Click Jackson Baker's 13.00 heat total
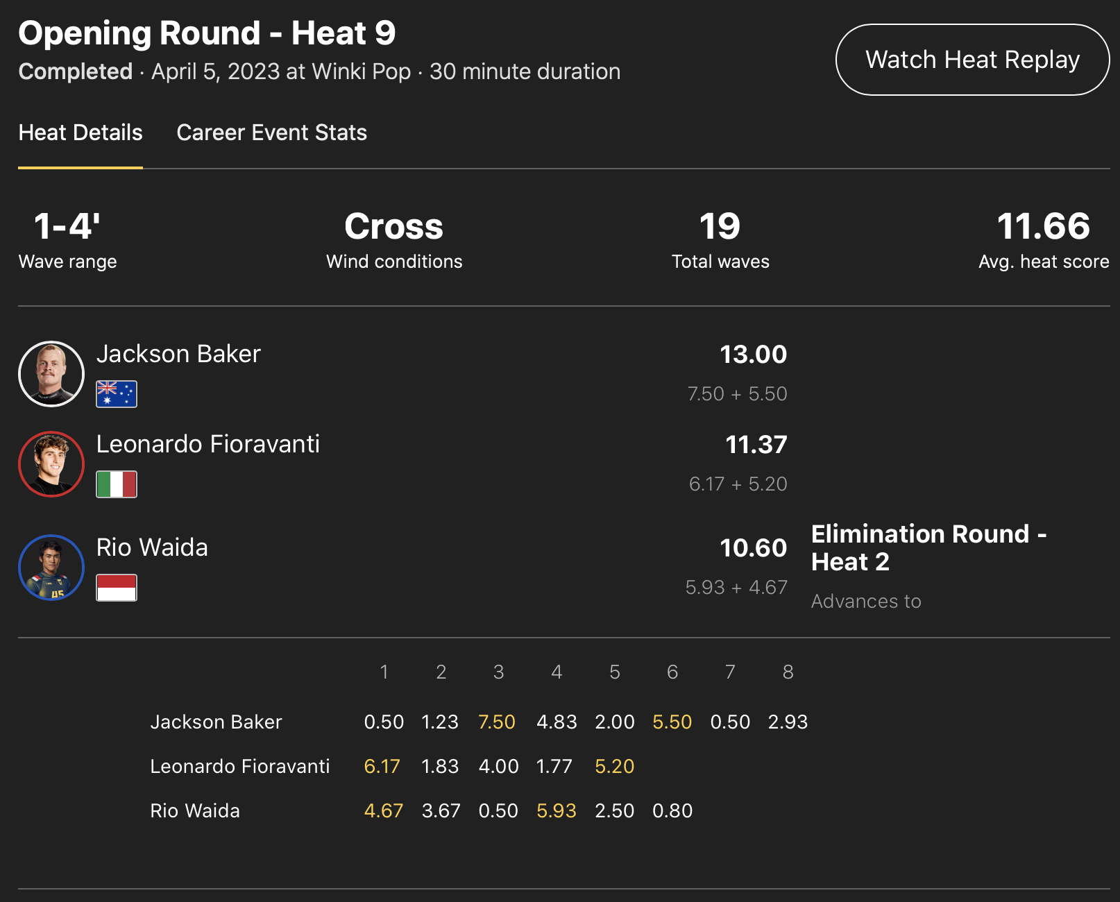Screen dimensions: 1120x902 753,355
